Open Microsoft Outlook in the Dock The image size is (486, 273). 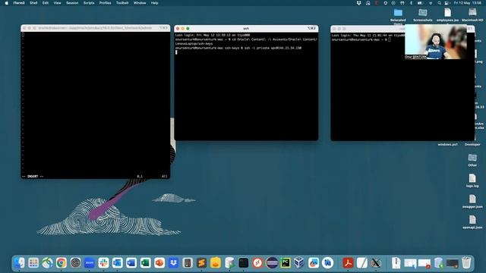[118, 263]
